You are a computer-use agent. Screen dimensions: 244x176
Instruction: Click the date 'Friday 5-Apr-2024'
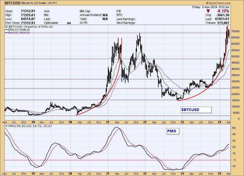point(205,7)
